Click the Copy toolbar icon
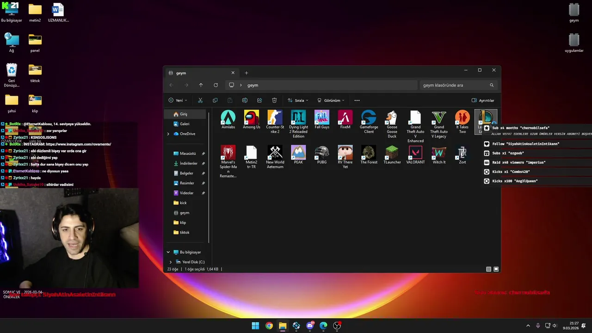The image size is (592, 333). (215, 100)
